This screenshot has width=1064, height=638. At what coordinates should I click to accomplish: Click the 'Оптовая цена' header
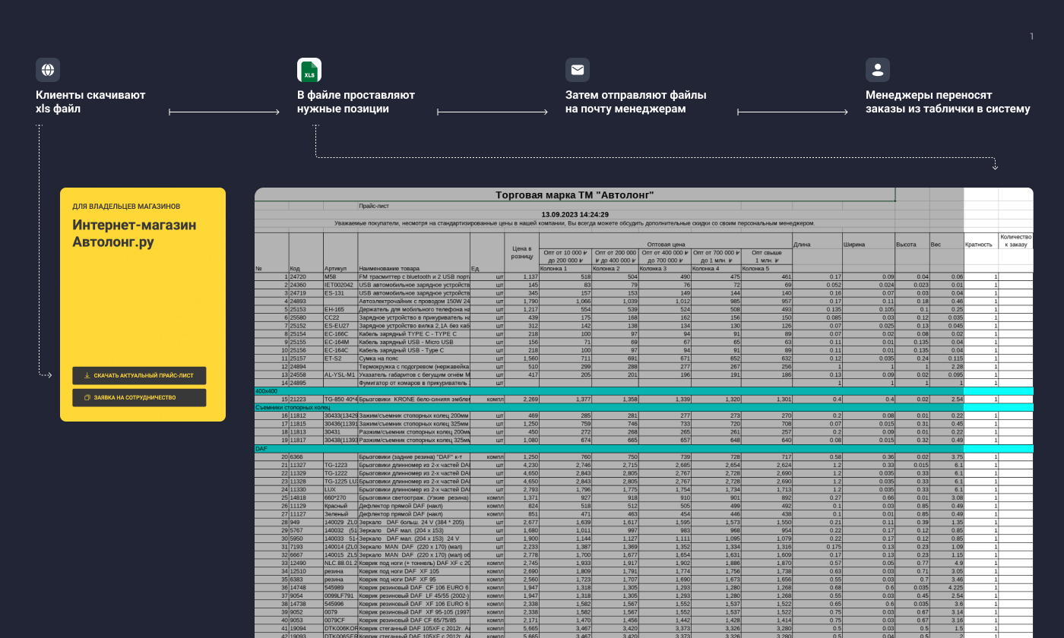tap(665, 245)
